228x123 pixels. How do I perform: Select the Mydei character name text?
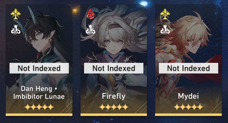[189, 96]
